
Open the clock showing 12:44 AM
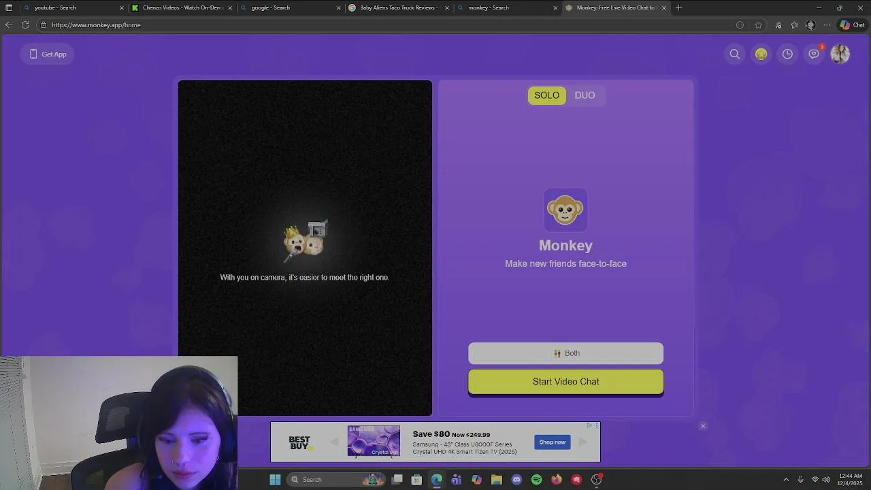[851, 480]
